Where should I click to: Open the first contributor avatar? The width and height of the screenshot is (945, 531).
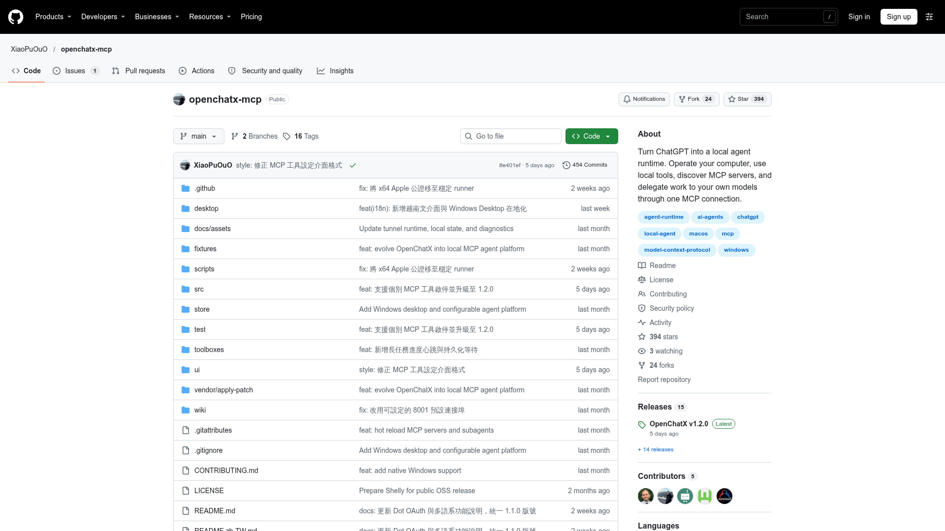point(646,496)
